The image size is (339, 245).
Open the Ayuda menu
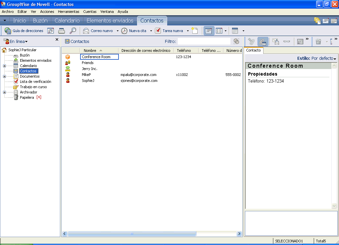click(123, 12)
